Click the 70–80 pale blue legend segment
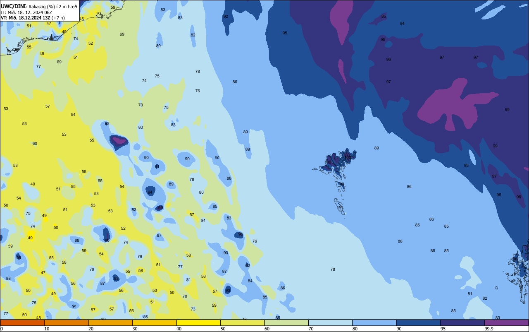Image resolution: width=529 pixels, height=332 pixels. pos(330,322)
